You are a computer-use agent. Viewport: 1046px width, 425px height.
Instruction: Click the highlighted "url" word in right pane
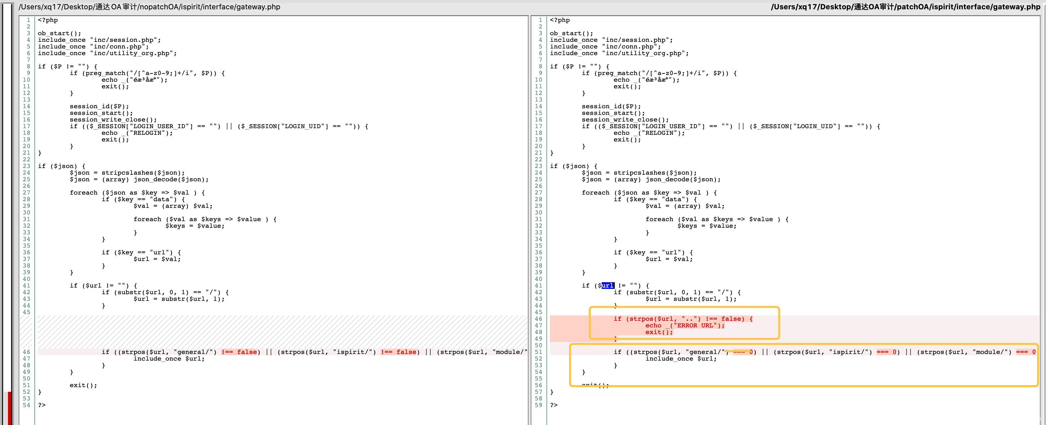pos(607,286)
